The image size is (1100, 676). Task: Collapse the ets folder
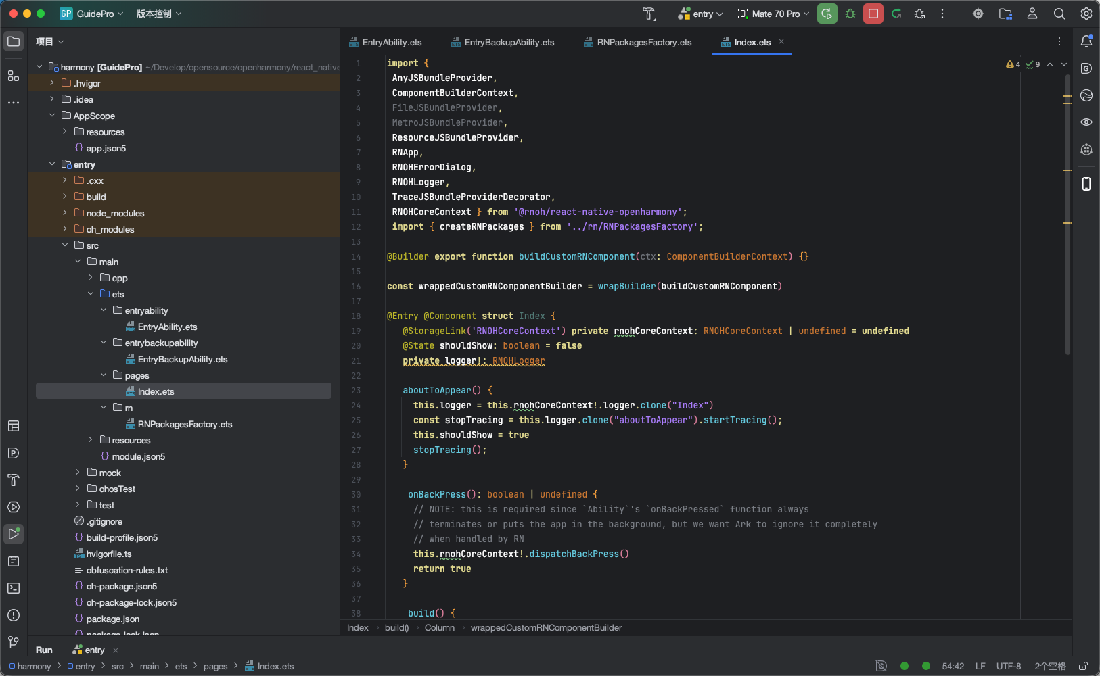[91, 294]
